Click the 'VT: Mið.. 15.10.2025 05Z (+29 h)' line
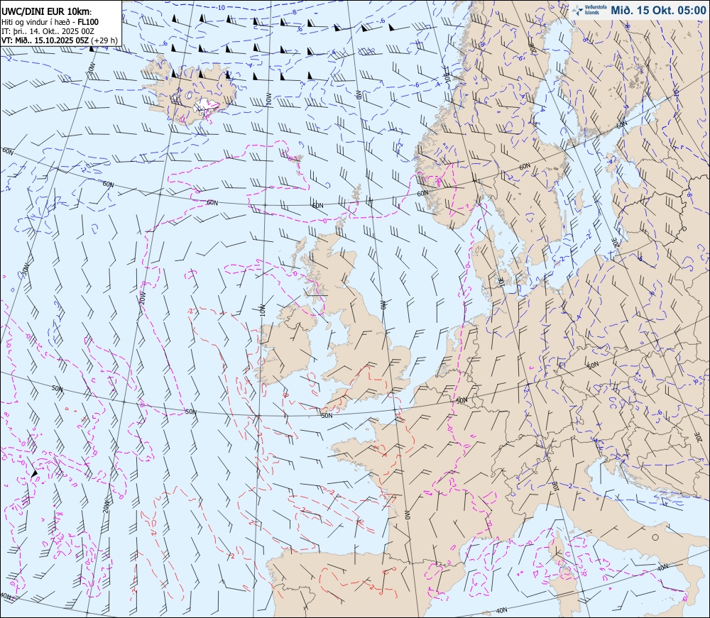This screenshot has width=710, height=618. coord(60,40)
